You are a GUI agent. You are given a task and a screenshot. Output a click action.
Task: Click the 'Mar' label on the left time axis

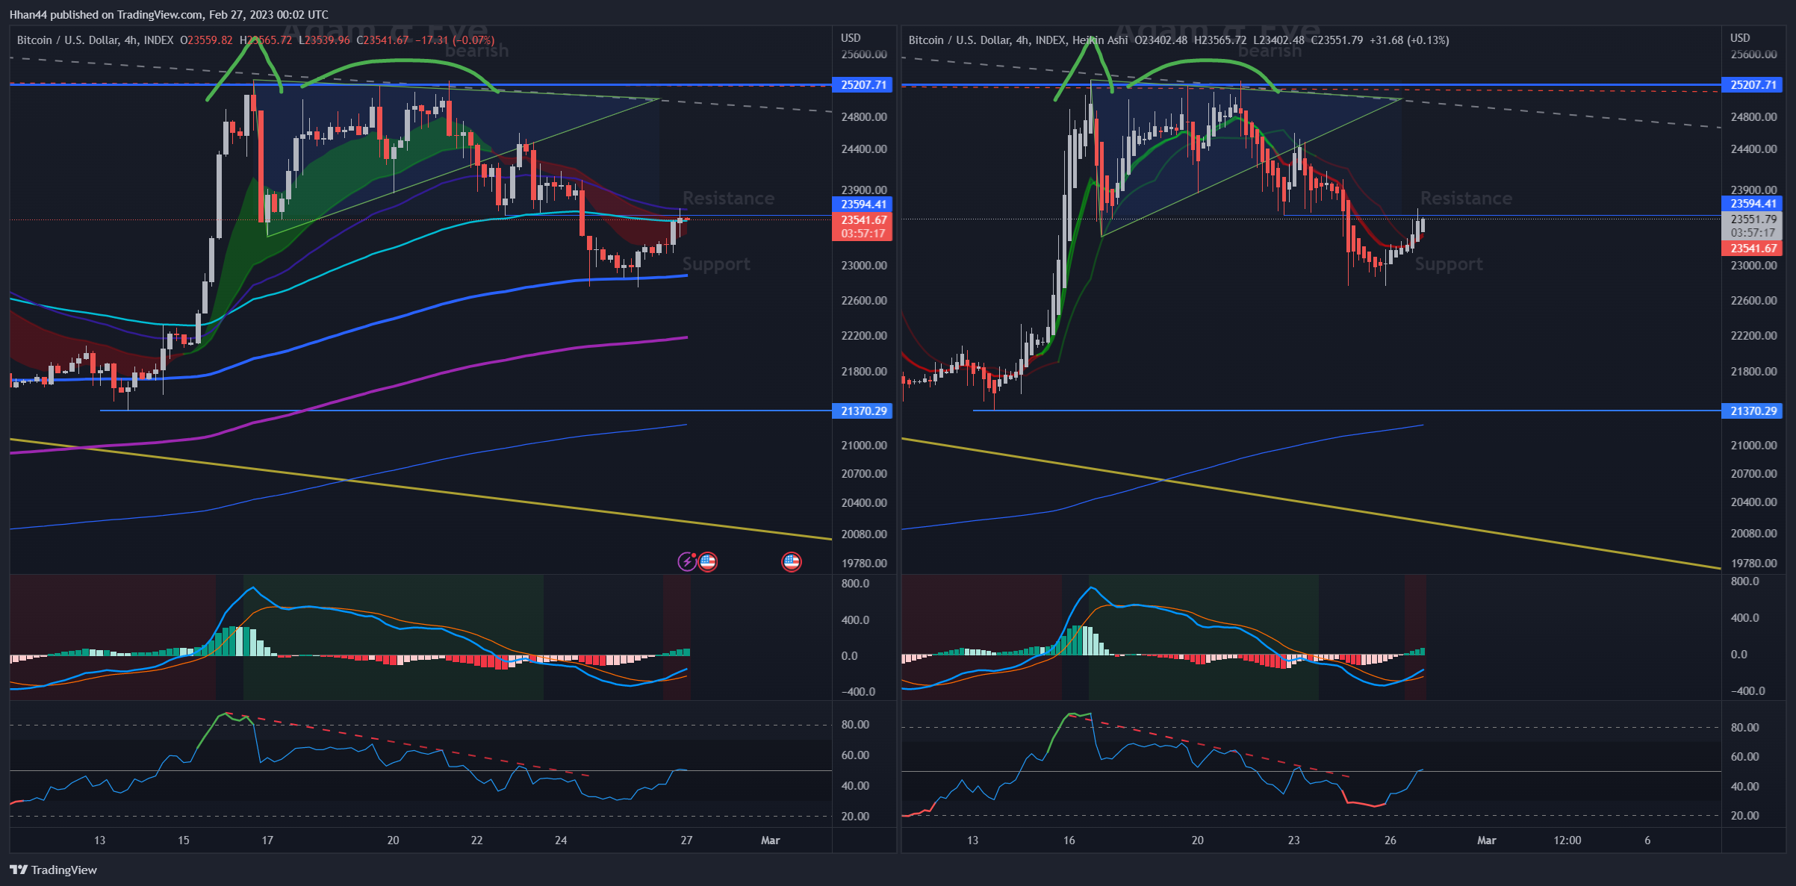coord(770,840)
